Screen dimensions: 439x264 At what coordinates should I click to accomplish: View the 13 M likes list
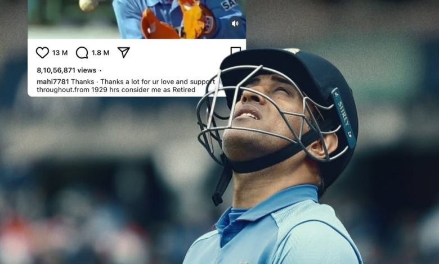click(60, 53)
